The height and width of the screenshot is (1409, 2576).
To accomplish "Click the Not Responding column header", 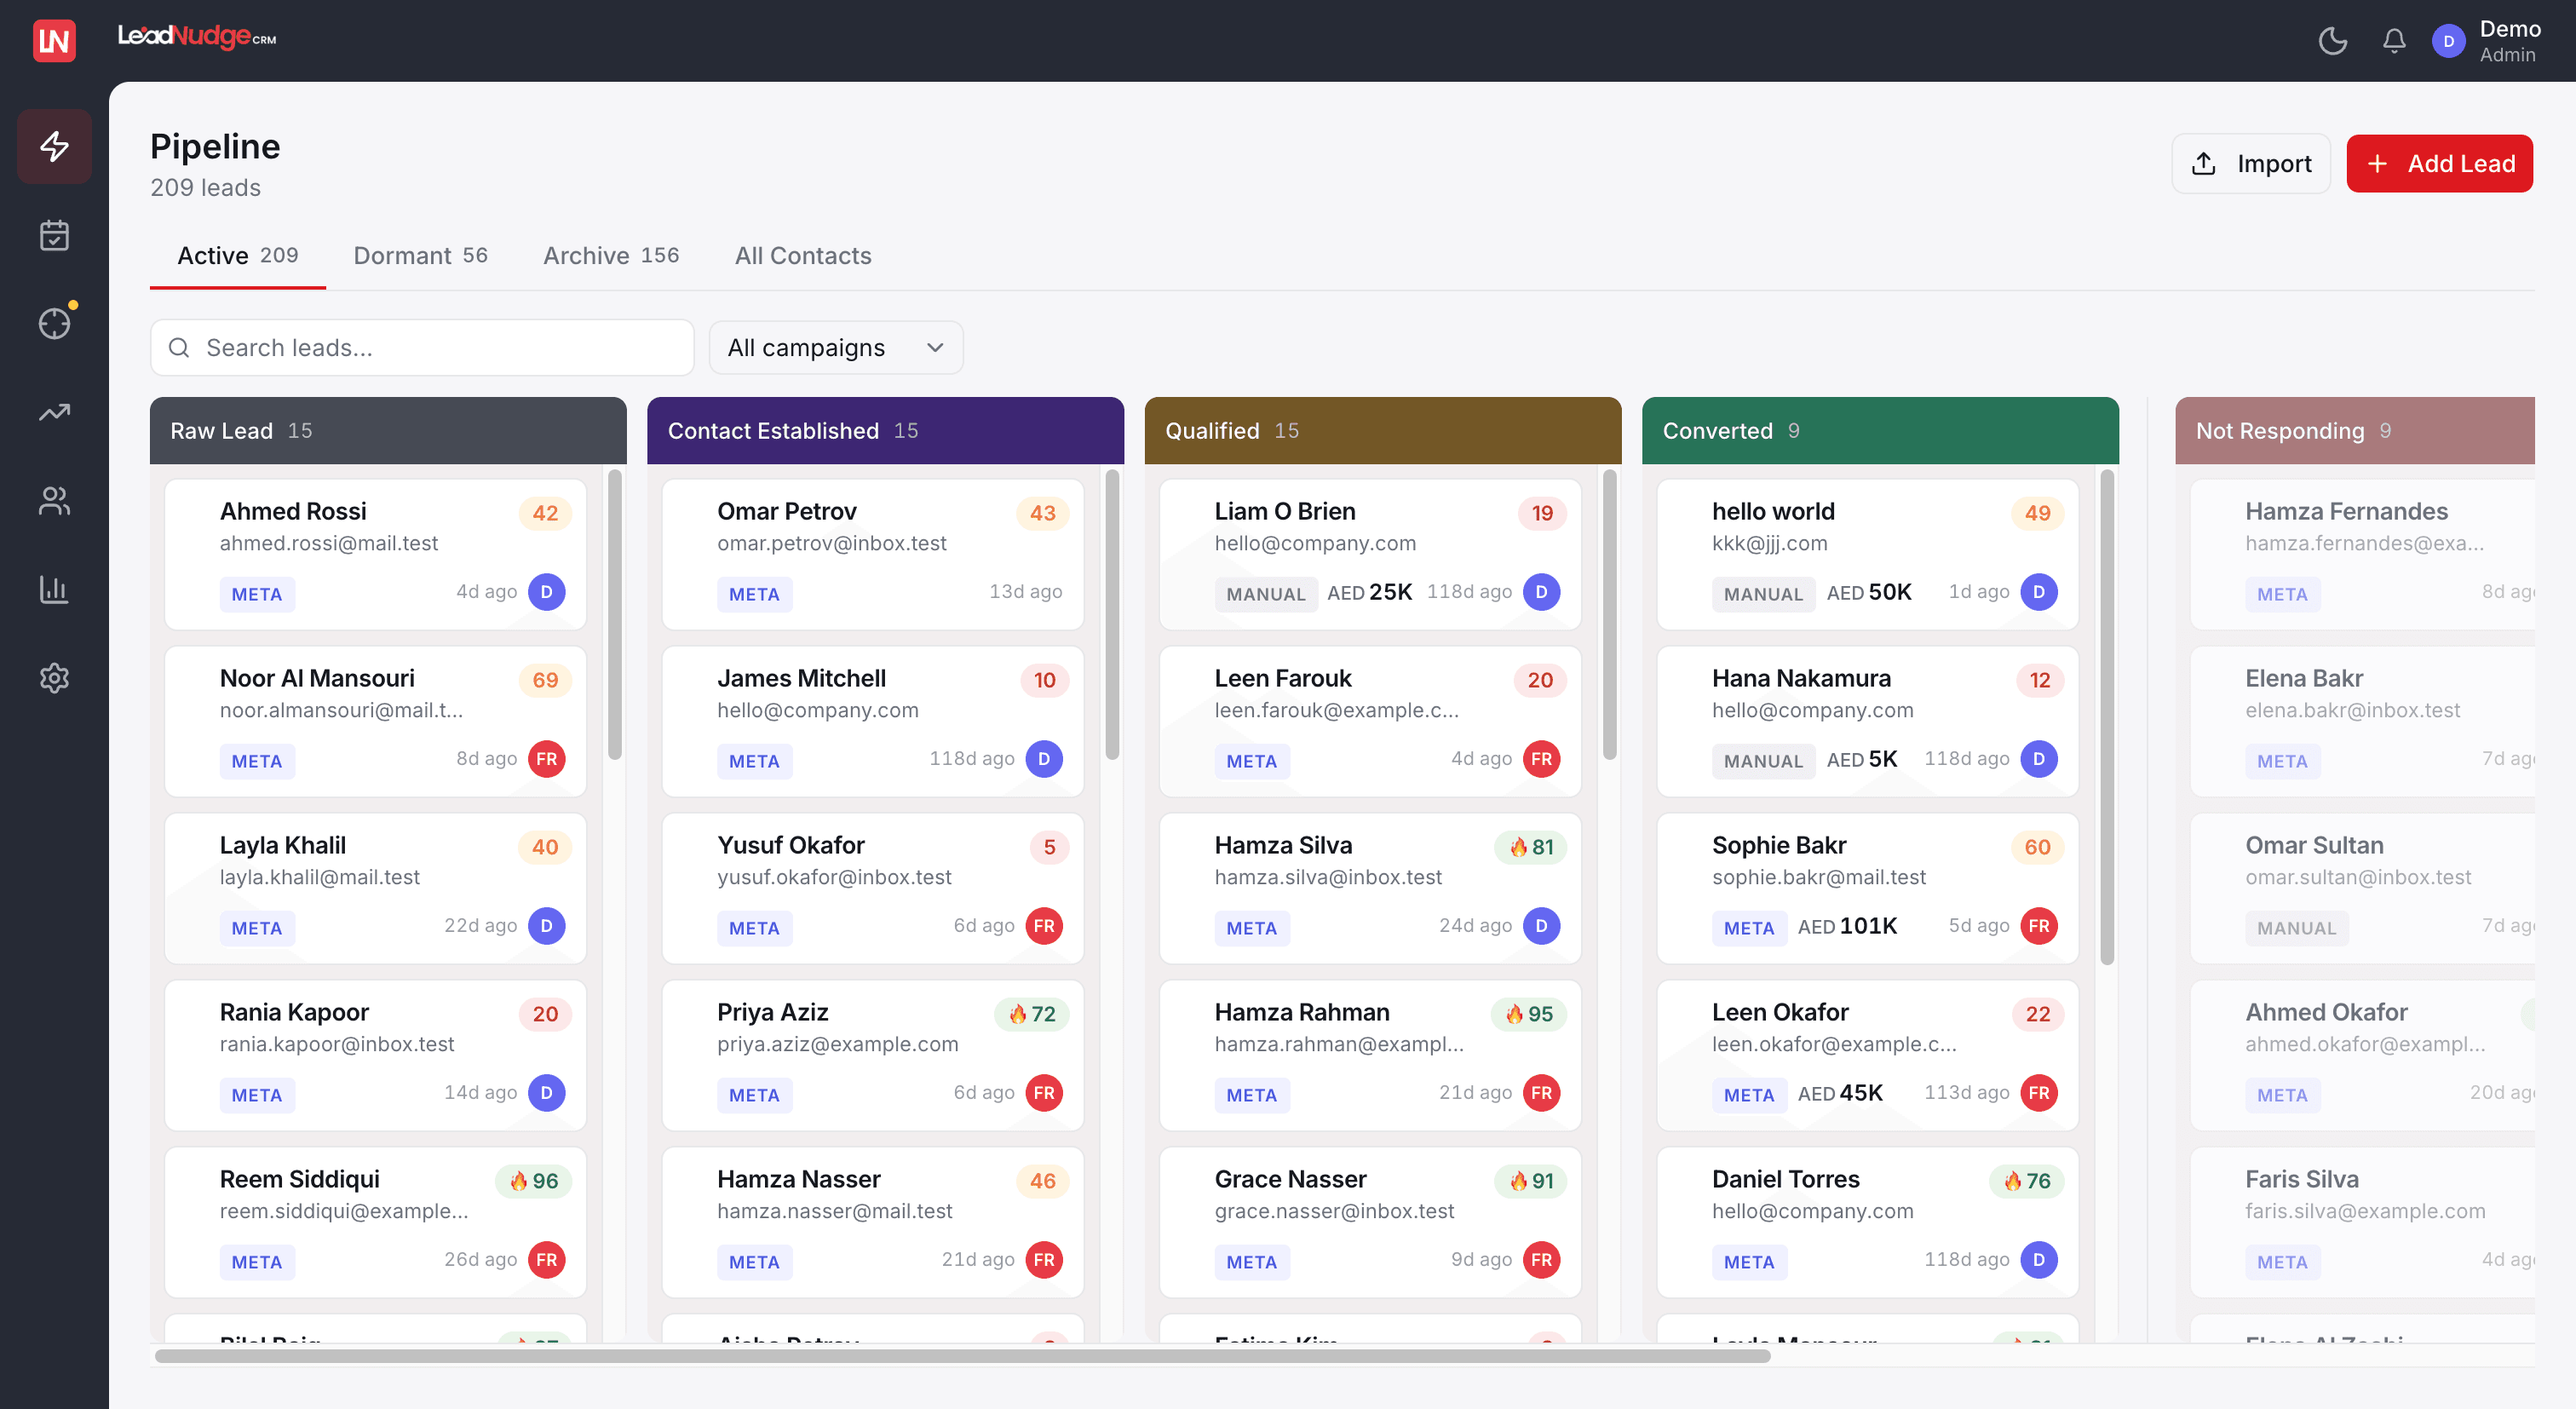I will (x=2355, y=431).
